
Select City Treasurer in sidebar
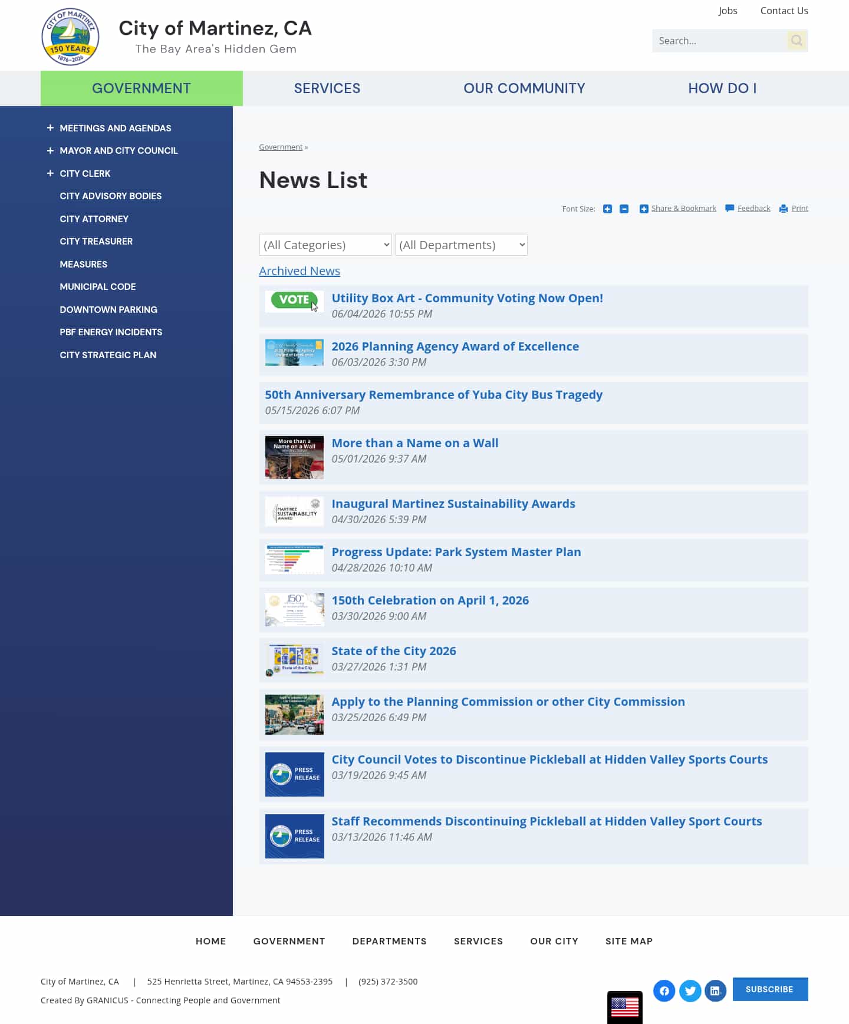(96, 242)
